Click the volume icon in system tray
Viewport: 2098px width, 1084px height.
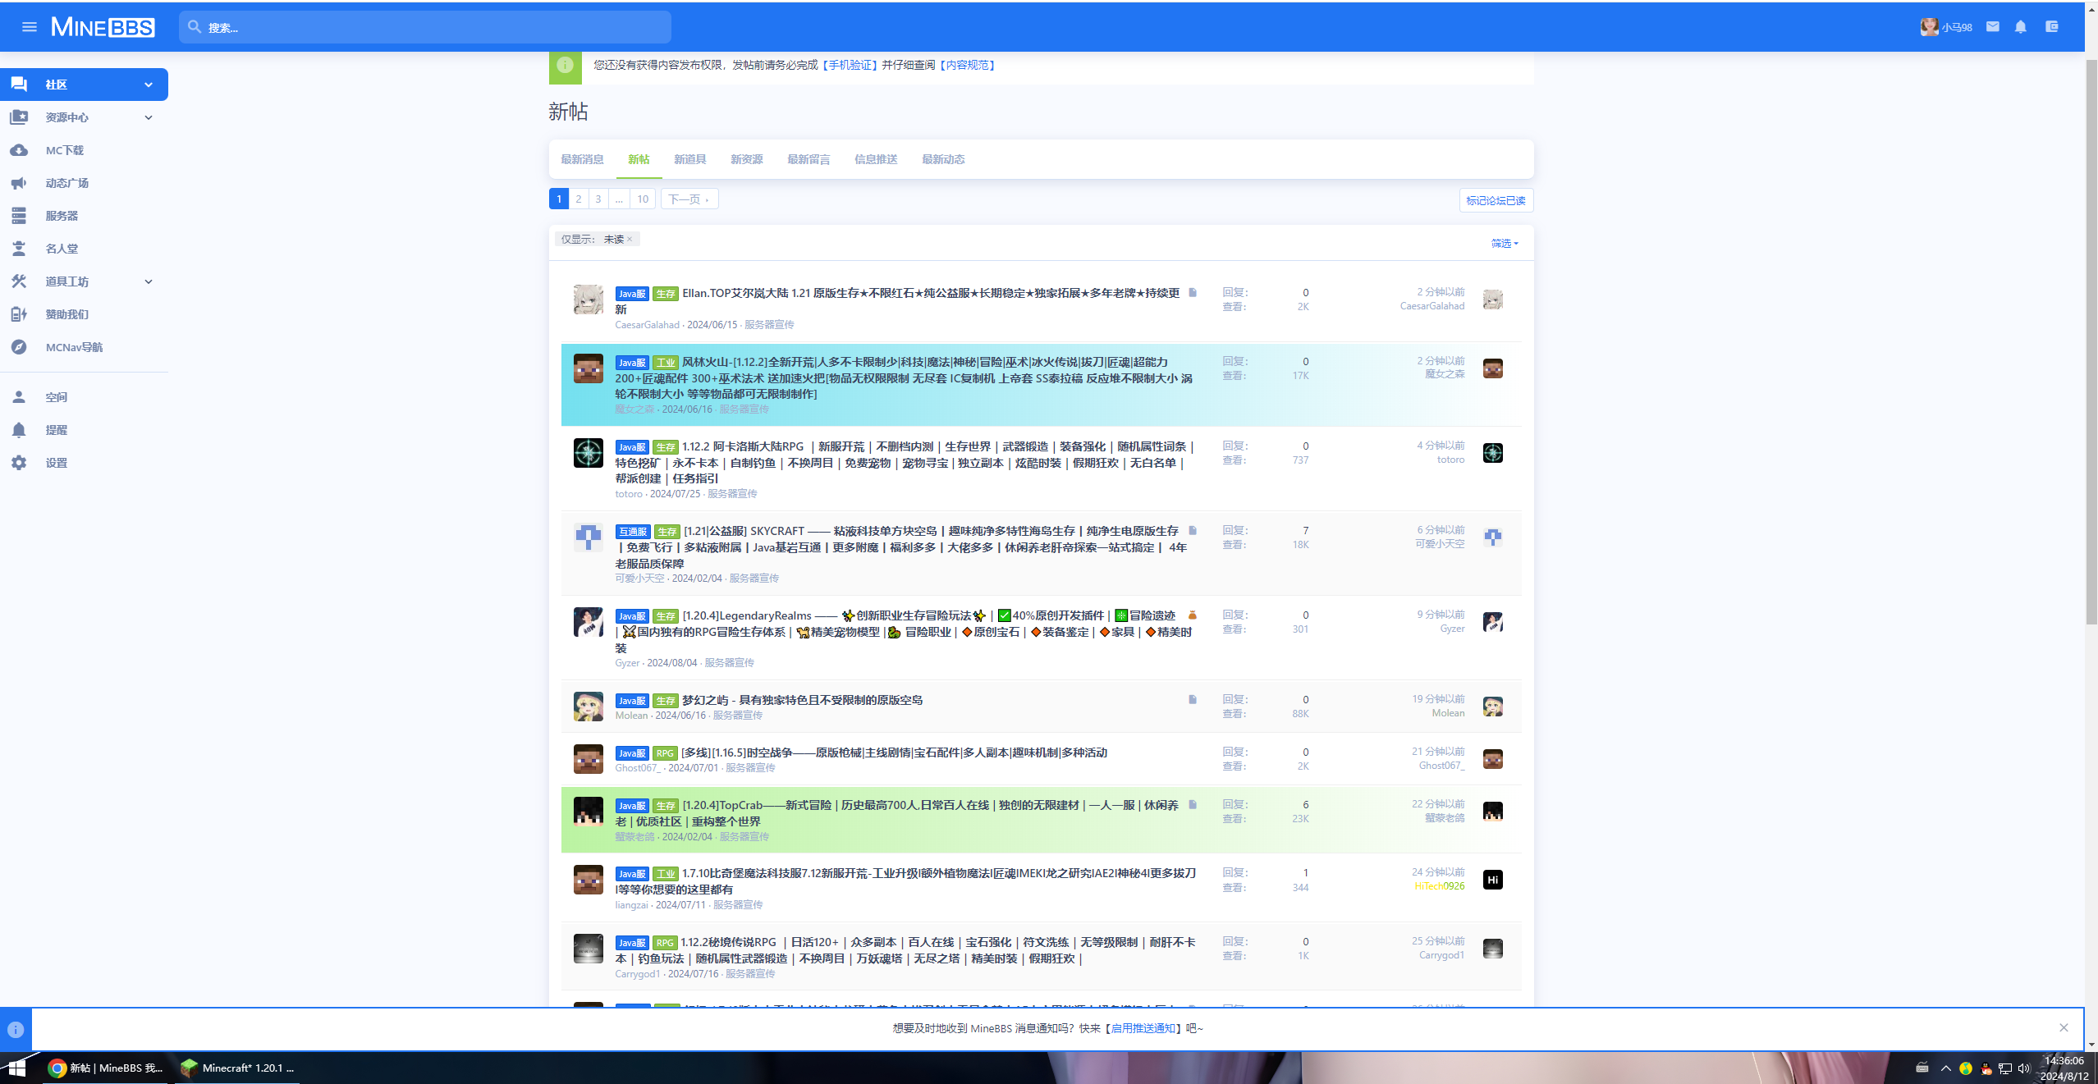[2023, 1068]
